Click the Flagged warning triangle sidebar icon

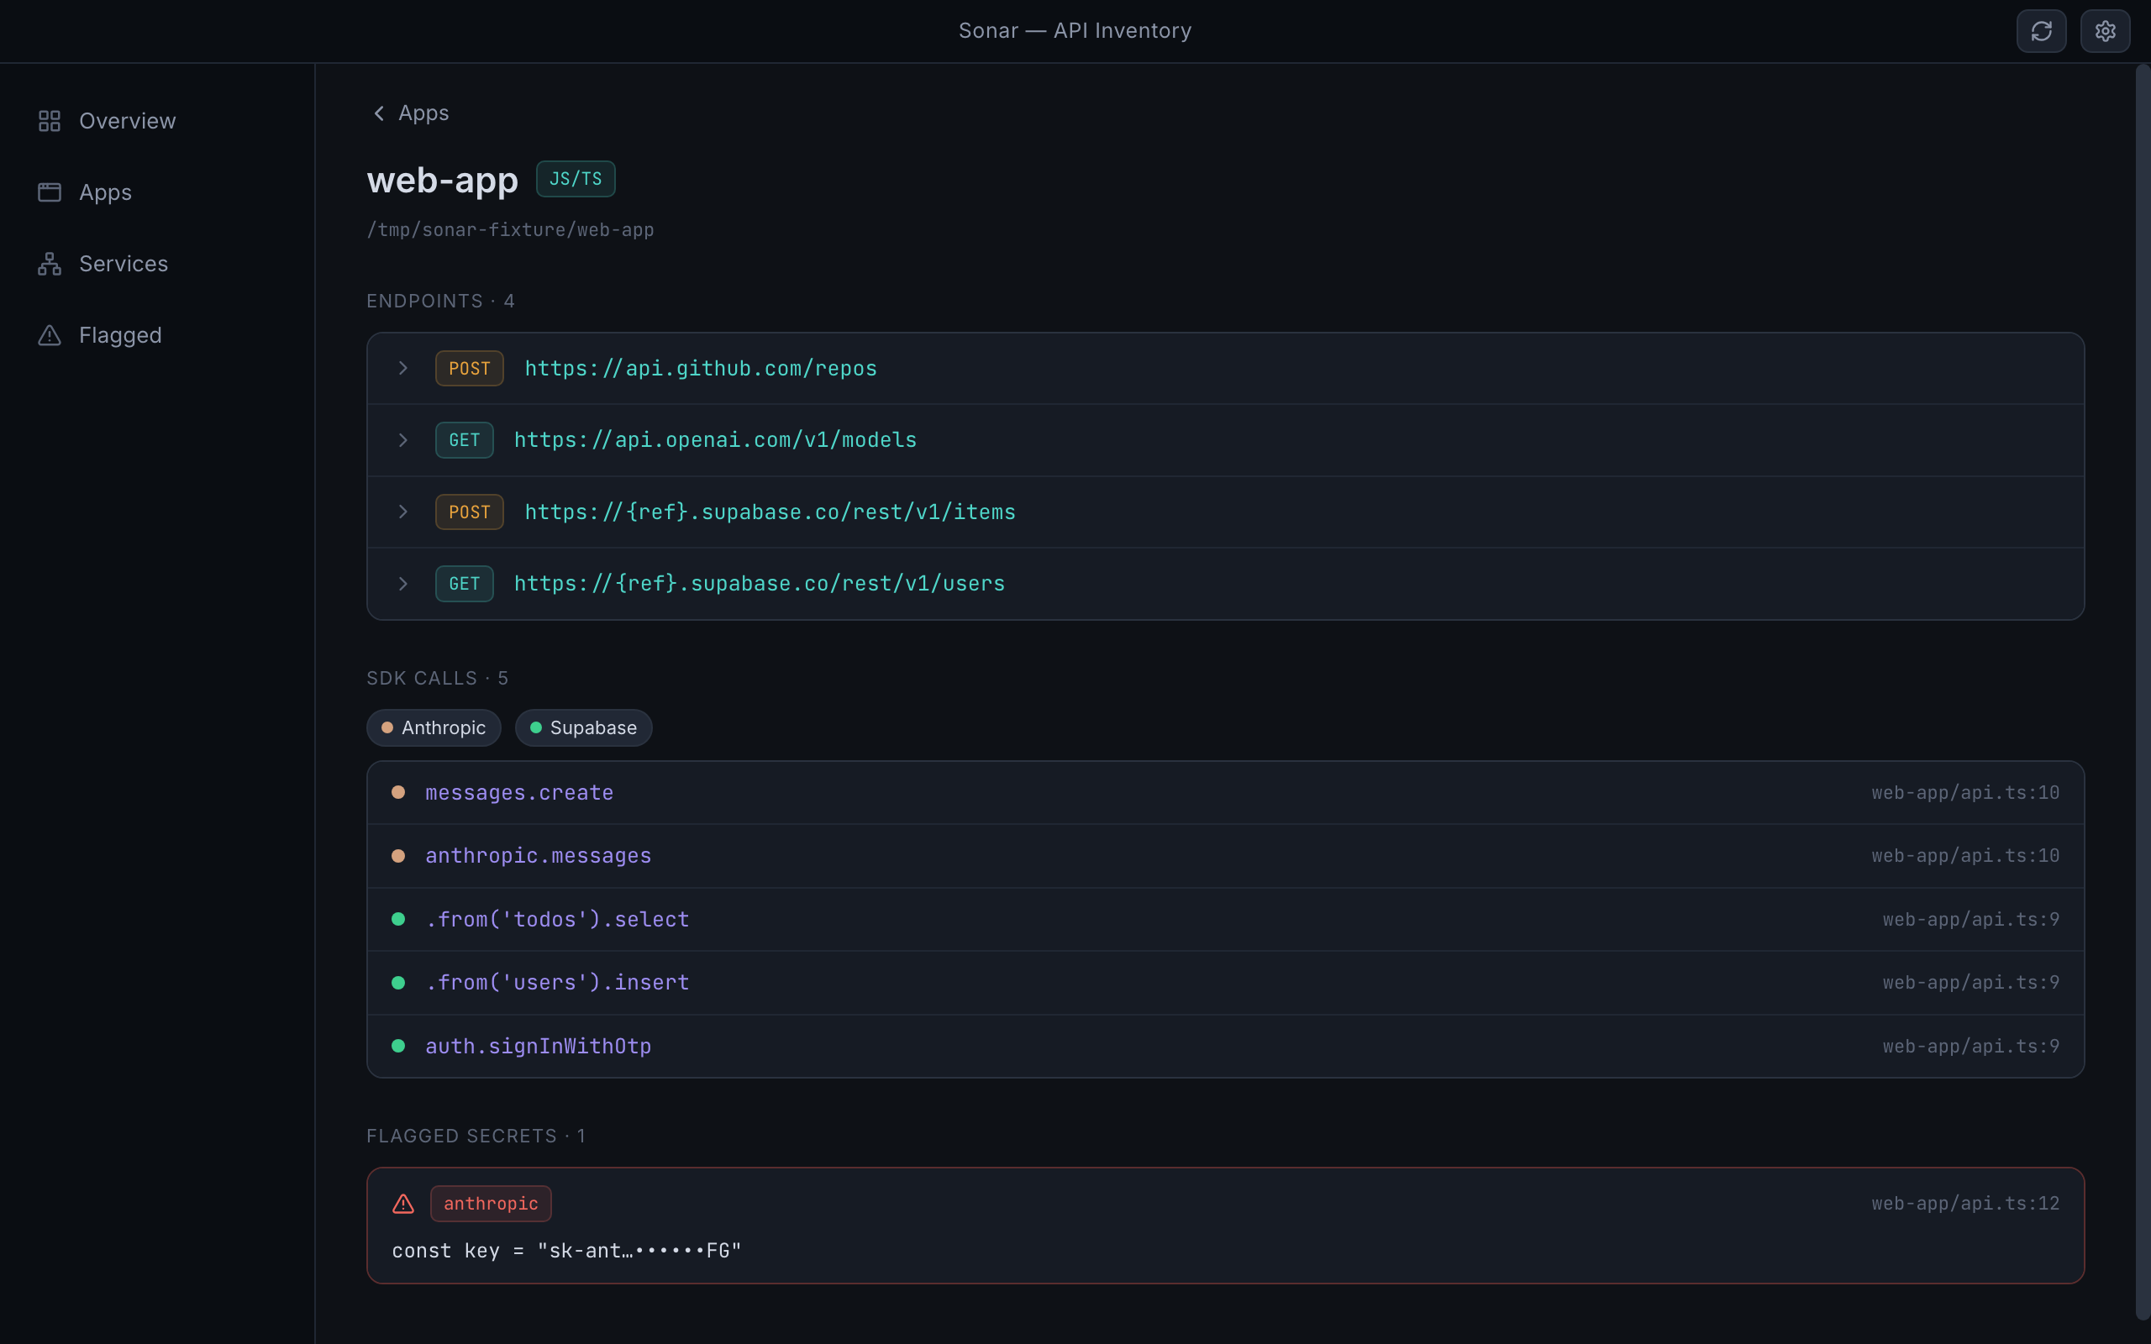point(50,335)
